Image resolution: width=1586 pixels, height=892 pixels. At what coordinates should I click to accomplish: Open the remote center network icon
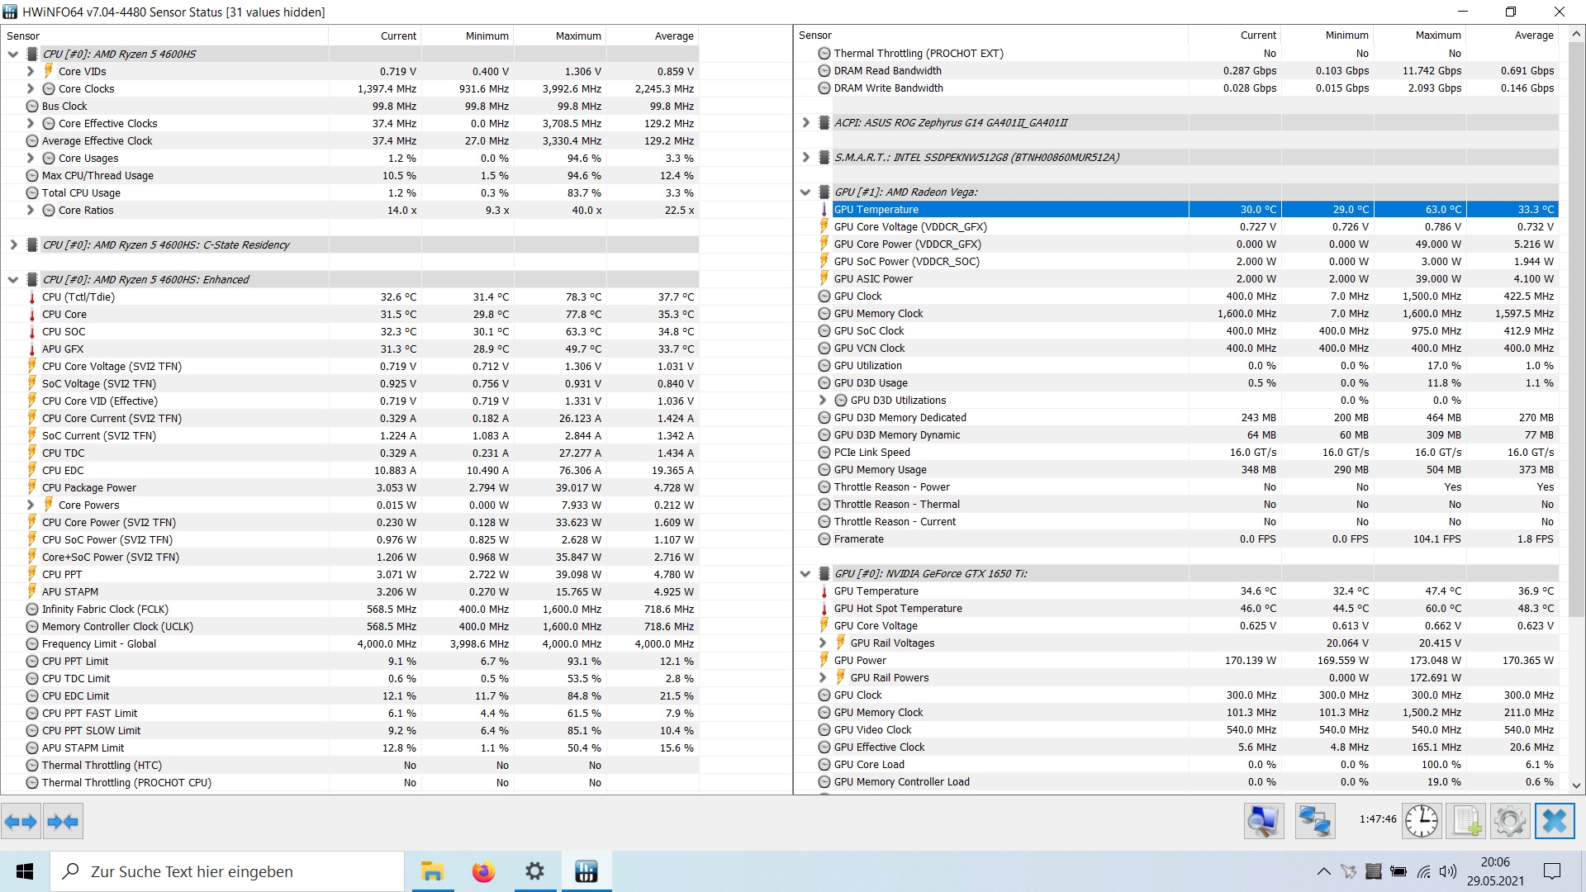(x=1314, y=821)
